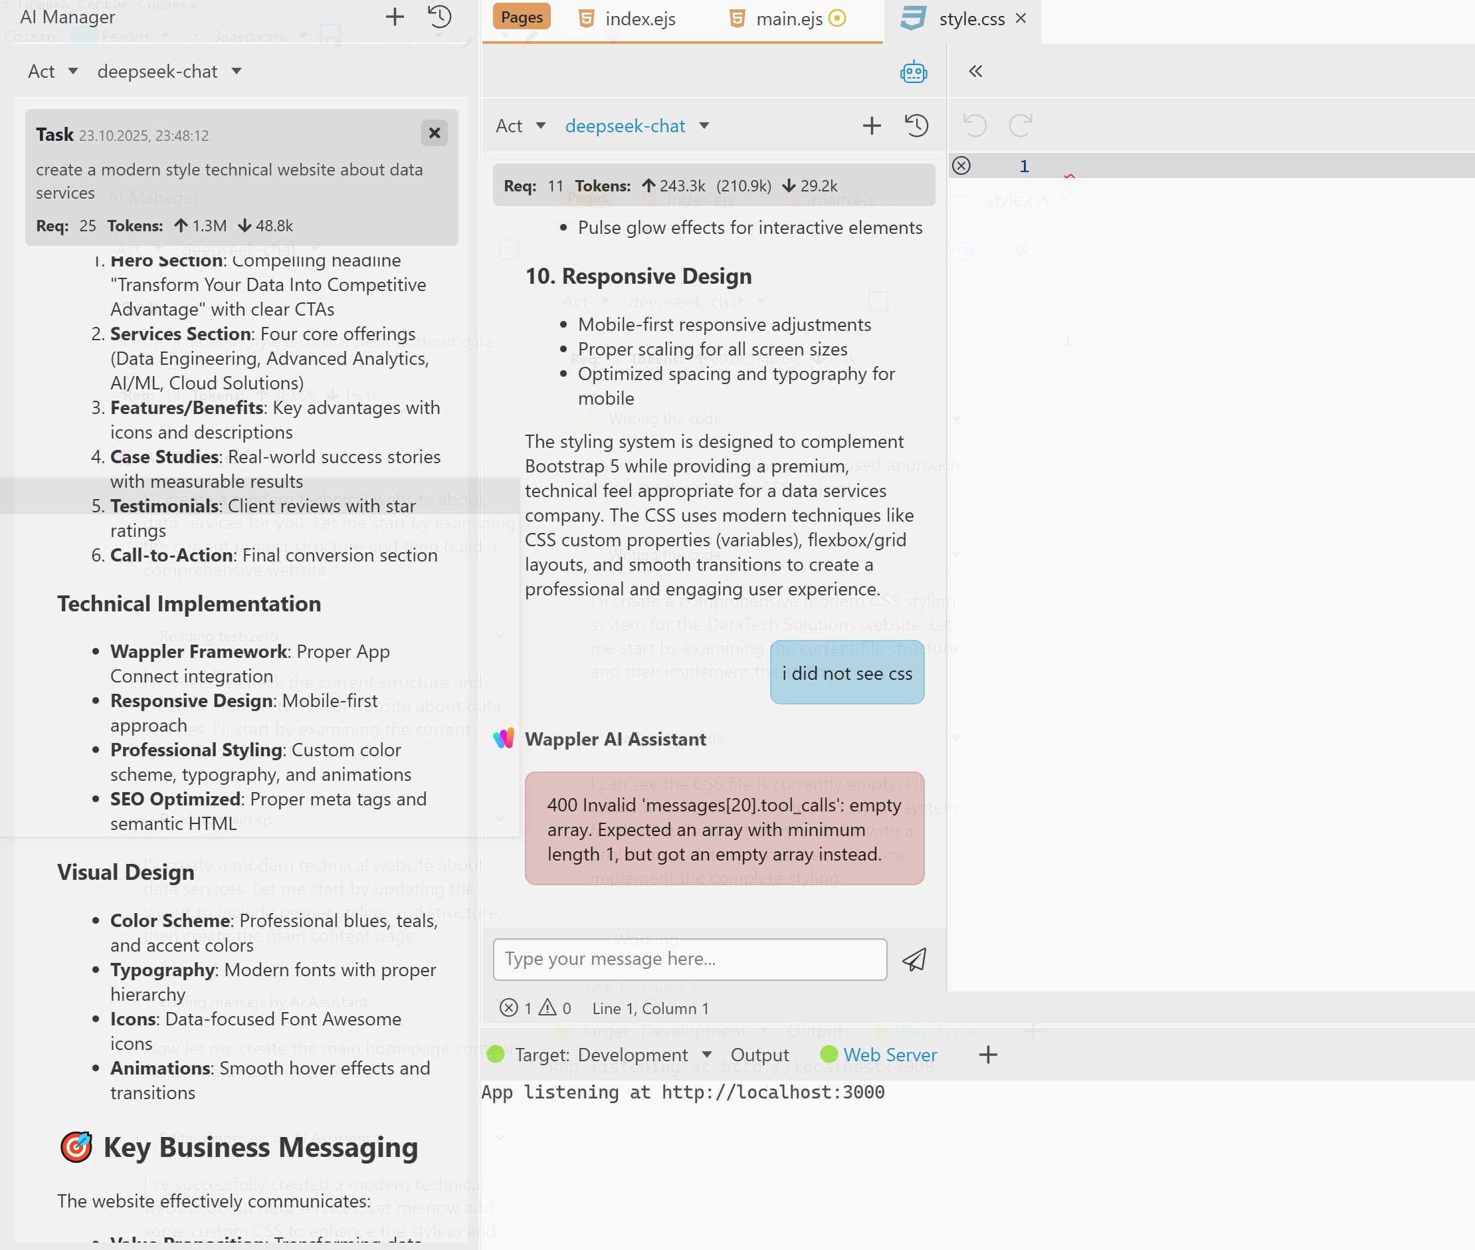Screen dimensions: 1475x1250
Task: Open assistant panel history clock
Action: tap(917, 126)
